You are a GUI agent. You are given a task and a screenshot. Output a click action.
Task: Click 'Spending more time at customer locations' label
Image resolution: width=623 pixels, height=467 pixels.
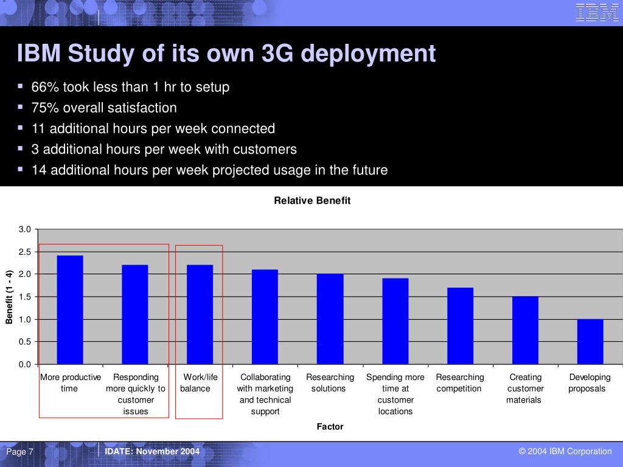(x=395, y=394)
